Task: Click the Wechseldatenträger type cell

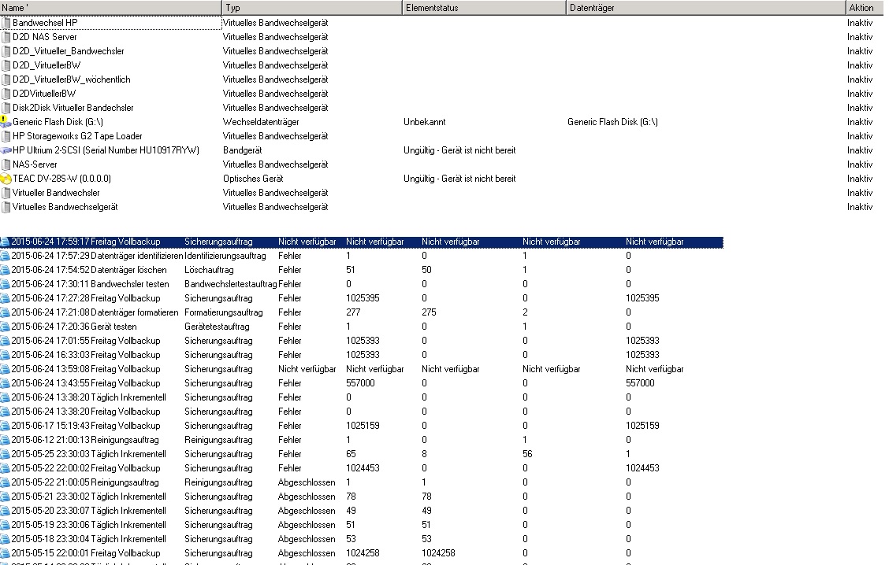Action: click(261, 122)
